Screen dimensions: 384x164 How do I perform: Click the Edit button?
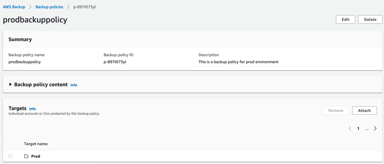346,20
